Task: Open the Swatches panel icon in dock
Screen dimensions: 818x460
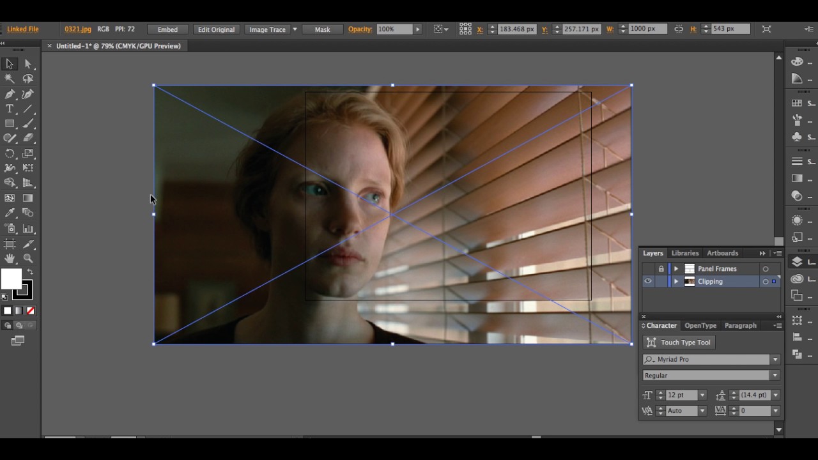Action: [x=797, y=103]
